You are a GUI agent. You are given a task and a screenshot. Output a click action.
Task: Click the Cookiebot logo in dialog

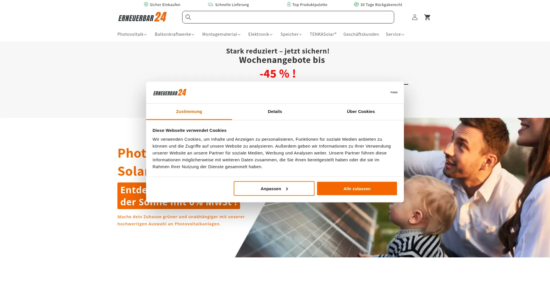394,92
